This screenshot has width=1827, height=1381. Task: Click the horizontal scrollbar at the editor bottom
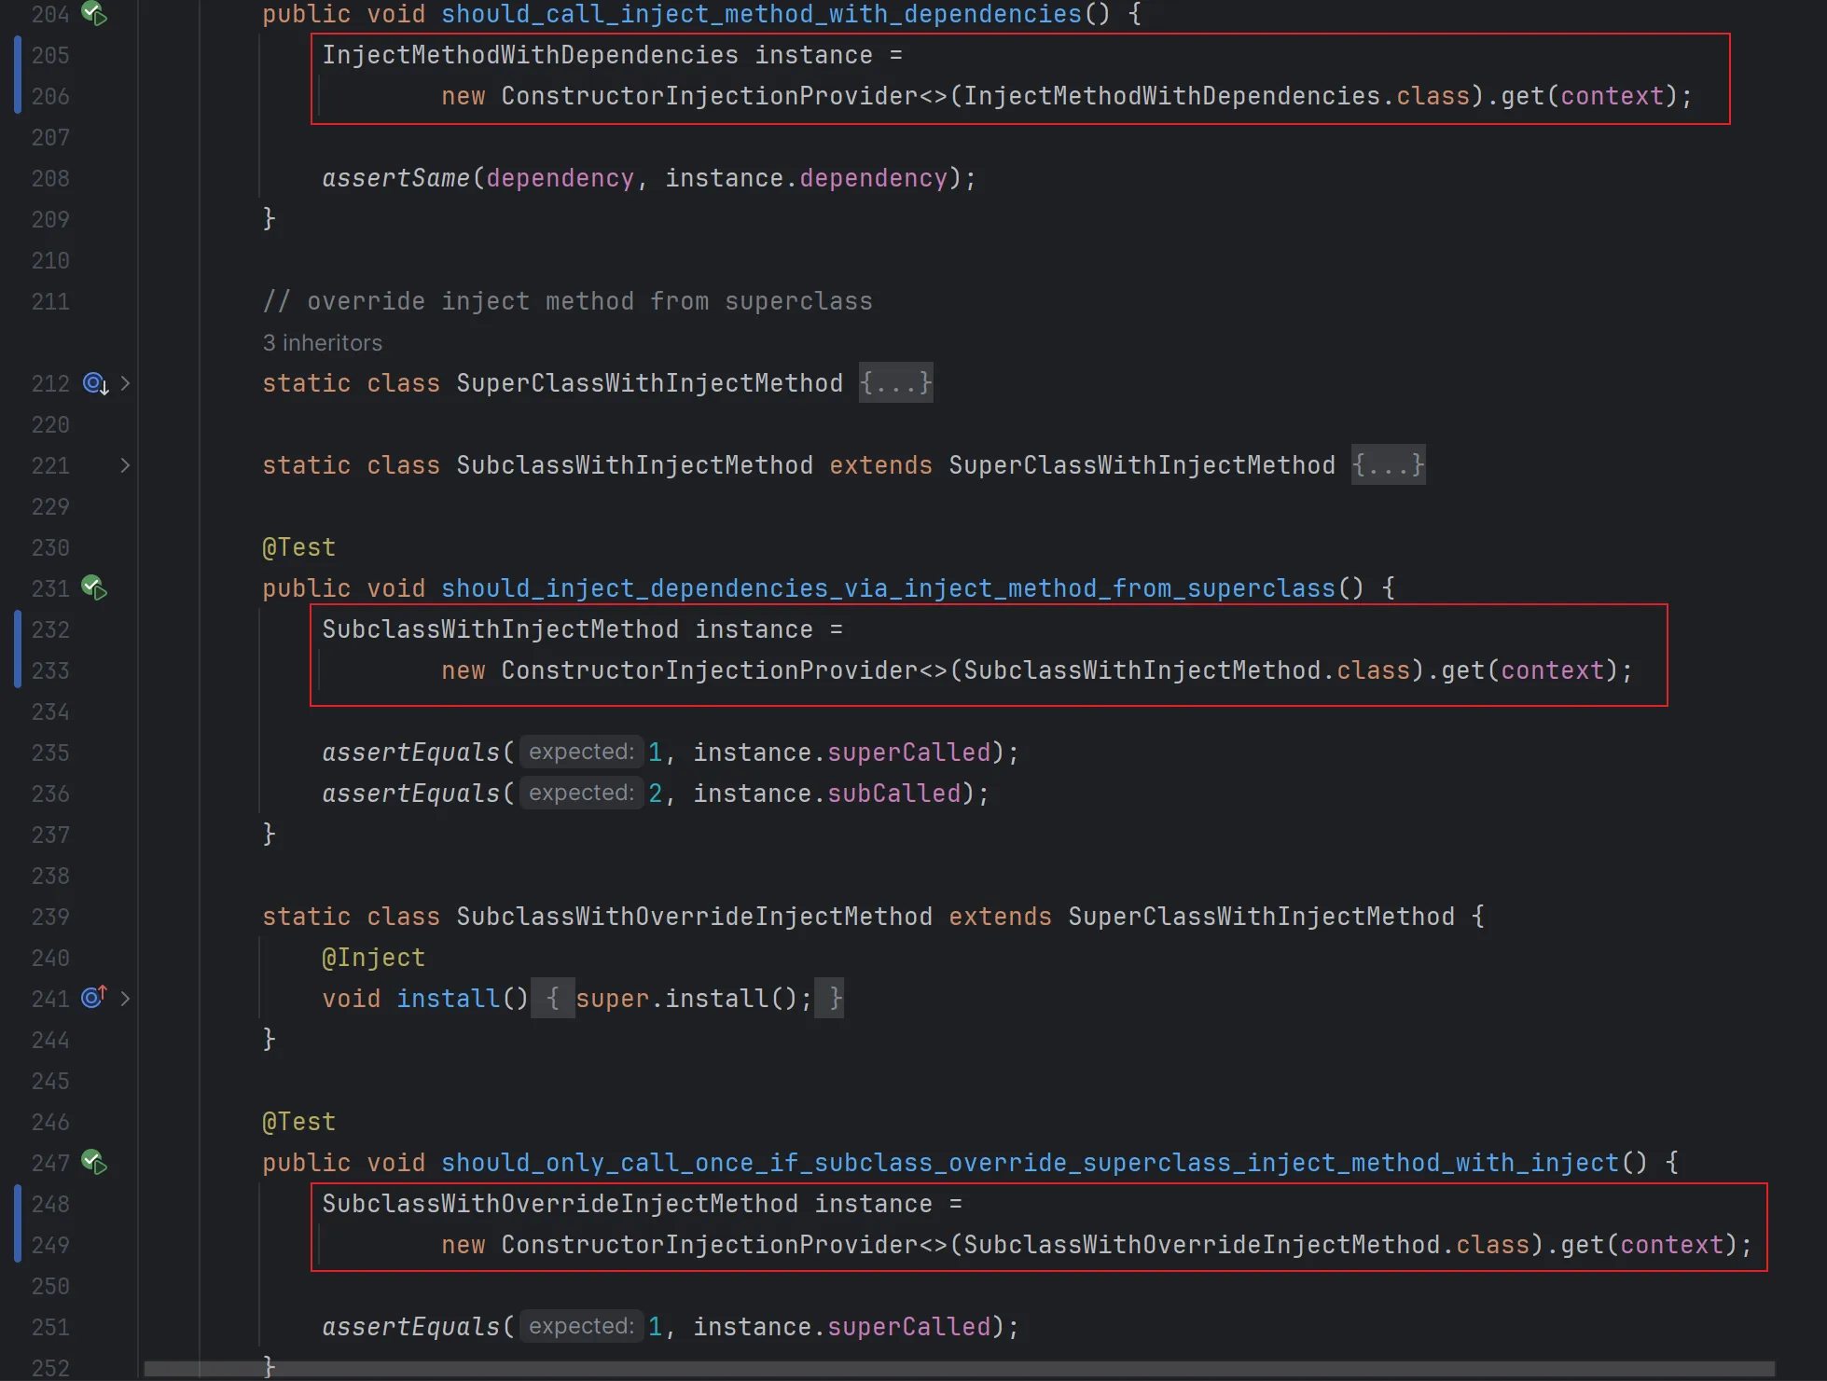pyautogui.click(x=959, y=1368)
